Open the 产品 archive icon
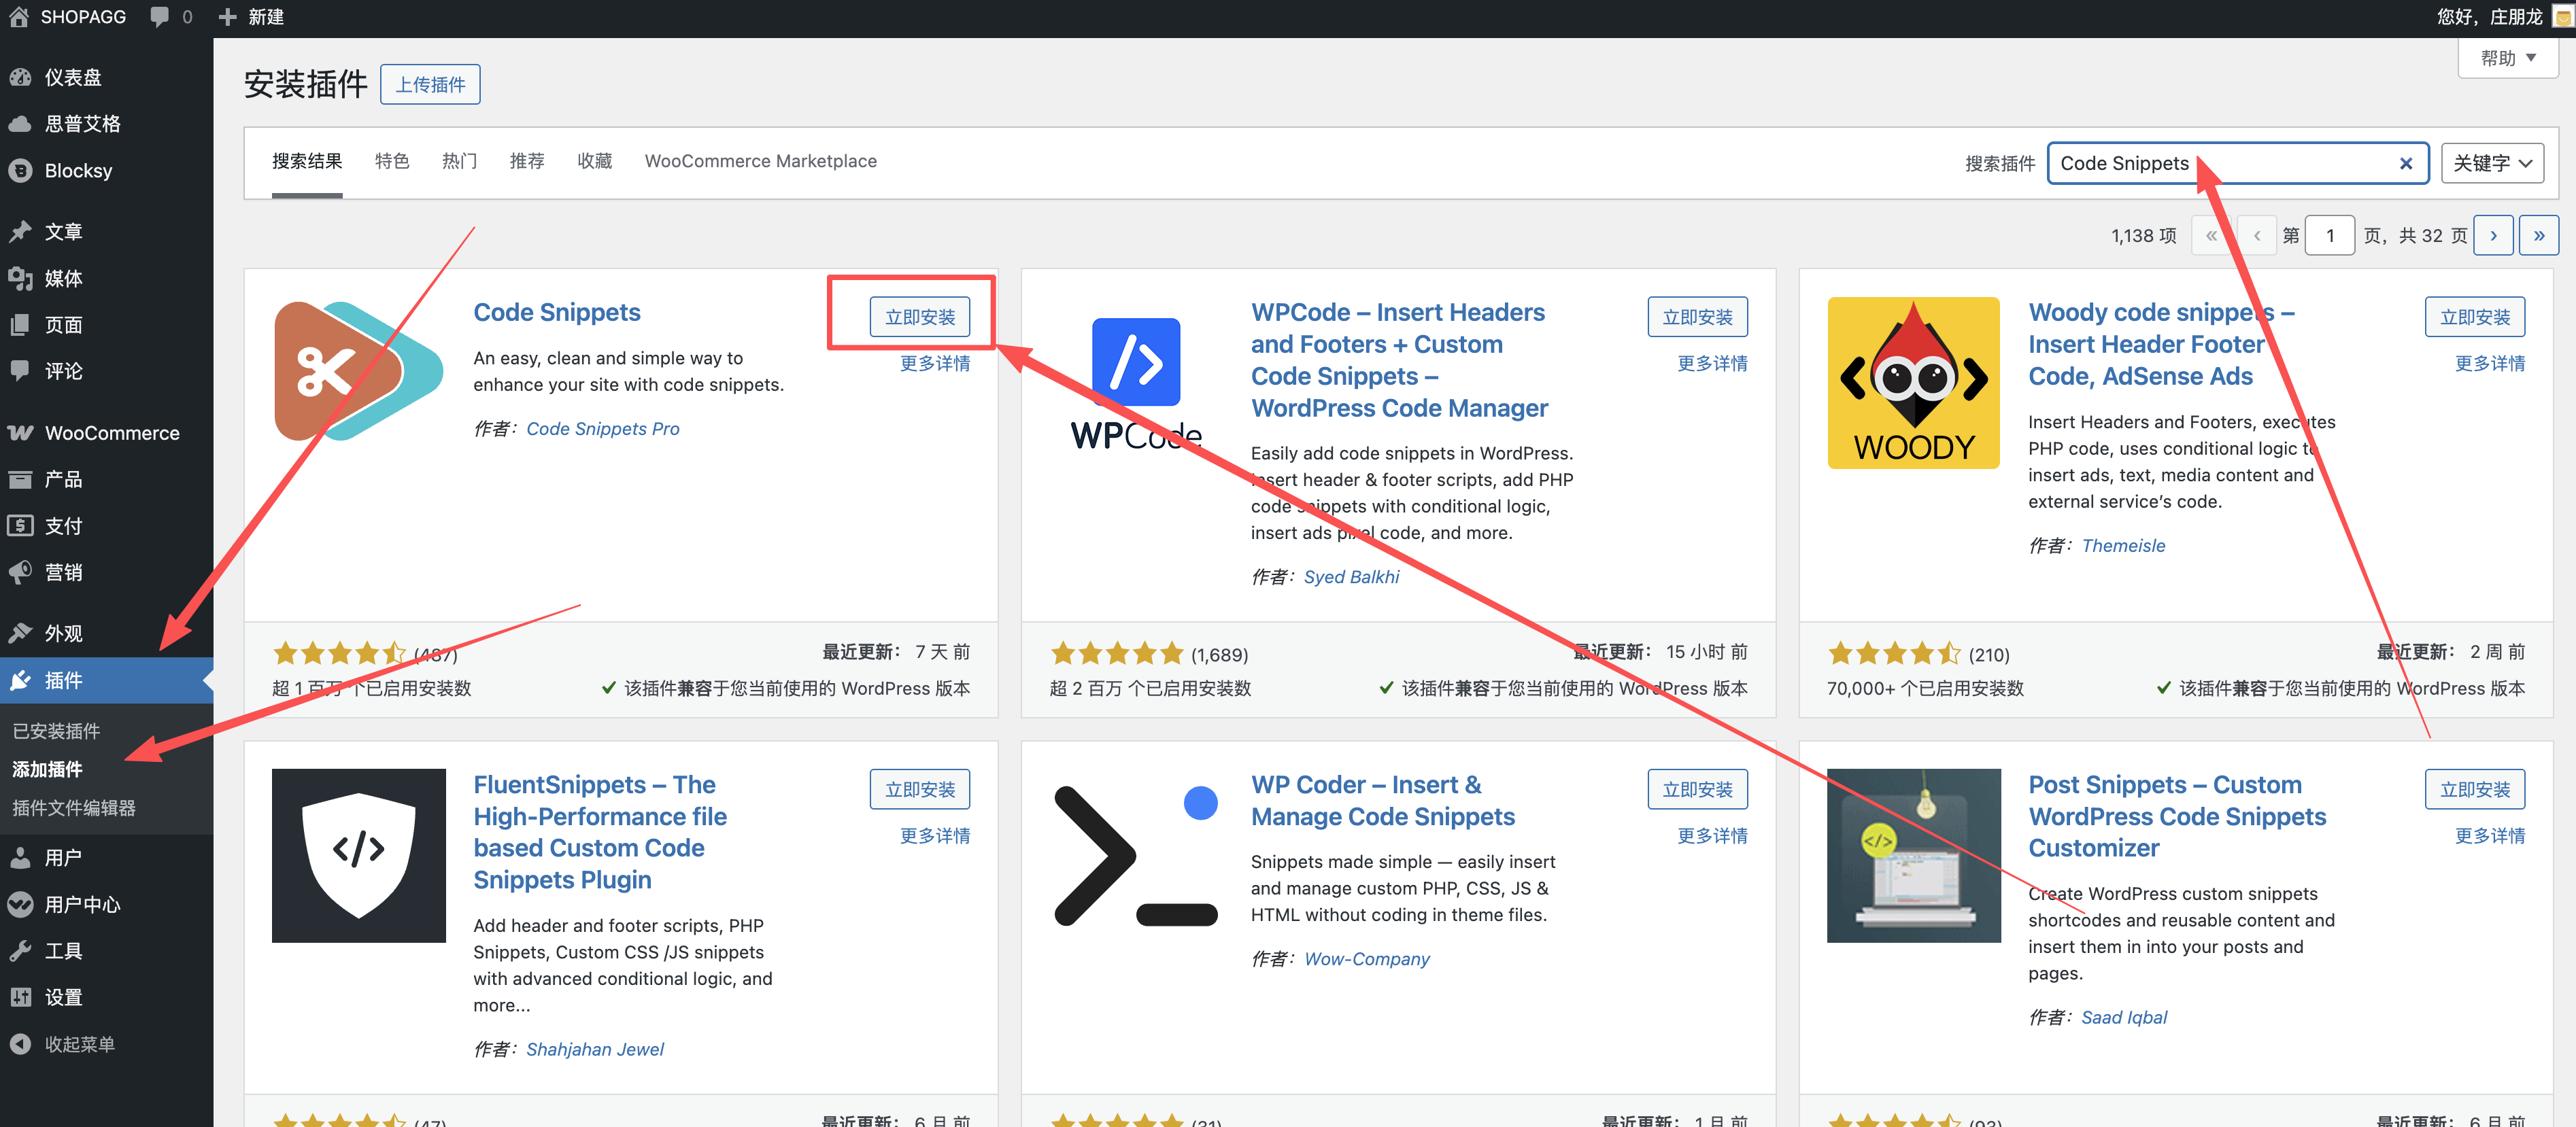 (20, 480)
